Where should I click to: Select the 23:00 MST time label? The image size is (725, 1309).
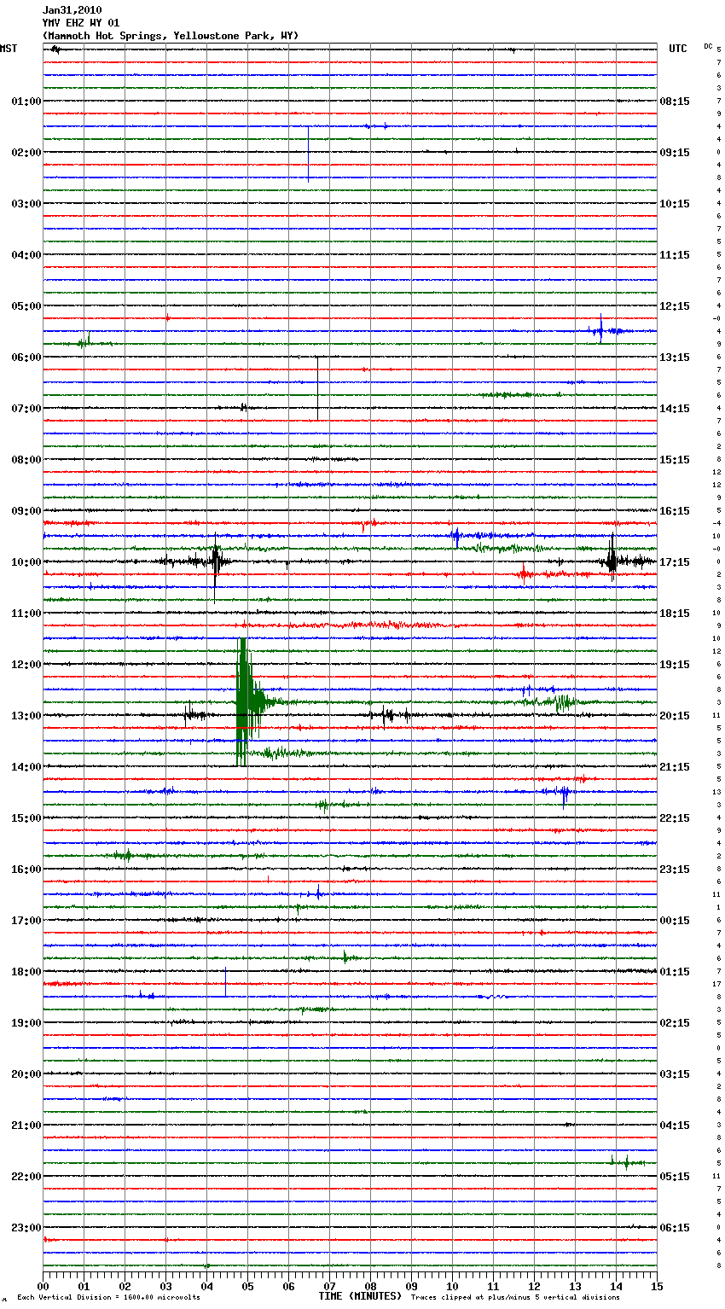26,1228
